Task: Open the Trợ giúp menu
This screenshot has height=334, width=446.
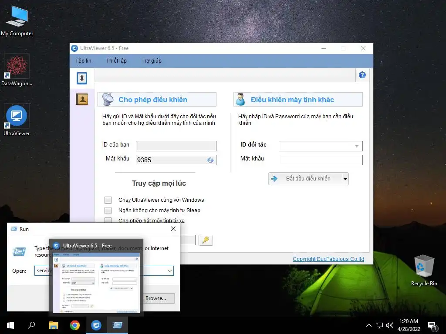Action: coord(151,61)
